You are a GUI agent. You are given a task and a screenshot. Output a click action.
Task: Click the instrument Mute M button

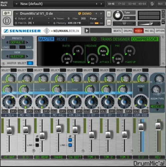pyautogui.click(x=109, y=22)
